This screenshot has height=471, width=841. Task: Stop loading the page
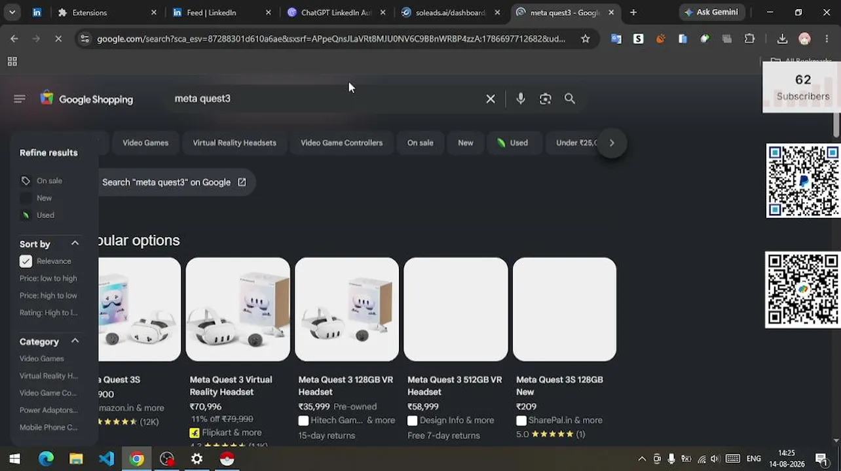[x=58, y=39]
